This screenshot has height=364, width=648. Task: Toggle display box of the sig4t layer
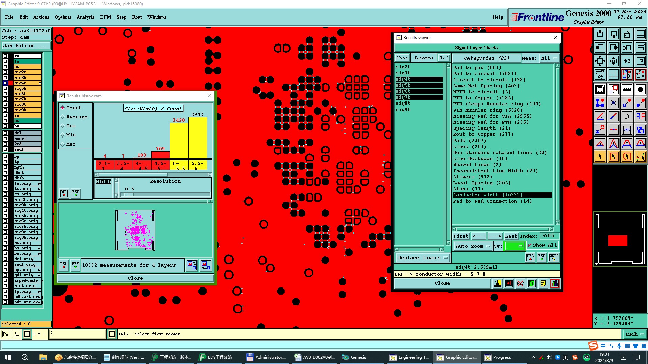(x=5, y=83)
